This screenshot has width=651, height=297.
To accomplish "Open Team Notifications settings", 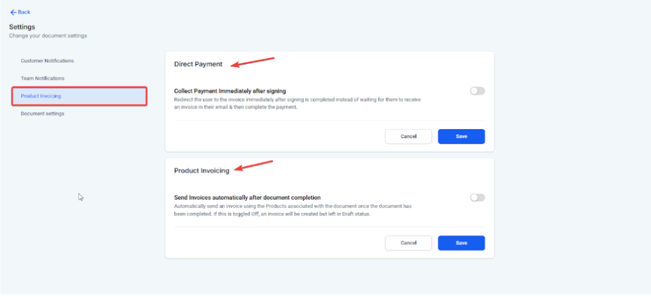I will coord(43,78).
